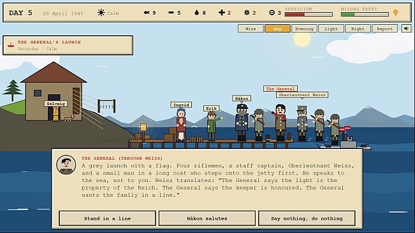Choose Håkon salutes option

[x=207, y=218]
